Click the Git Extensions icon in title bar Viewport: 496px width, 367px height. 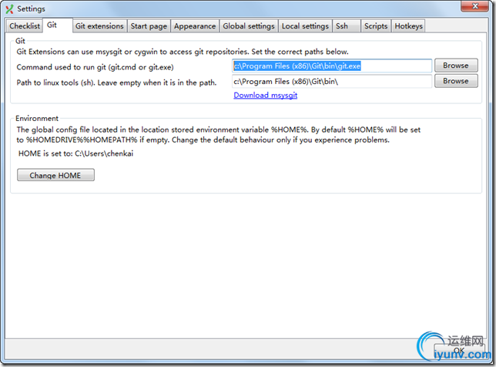click(x=9, y=8)
